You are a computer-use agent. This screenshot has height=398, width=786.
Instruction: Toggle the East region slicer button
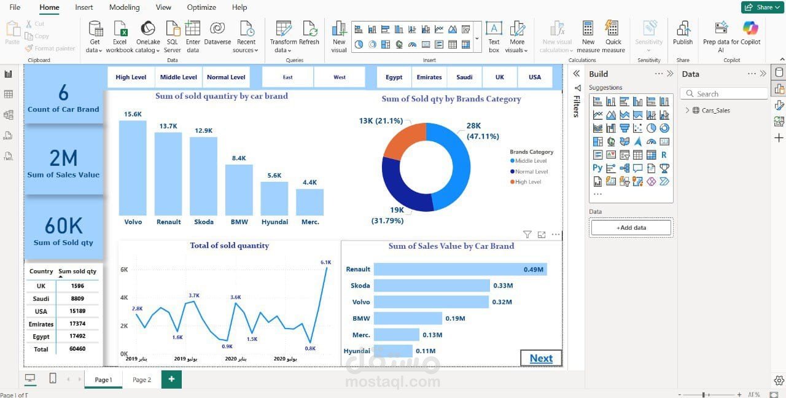(288, 77)
